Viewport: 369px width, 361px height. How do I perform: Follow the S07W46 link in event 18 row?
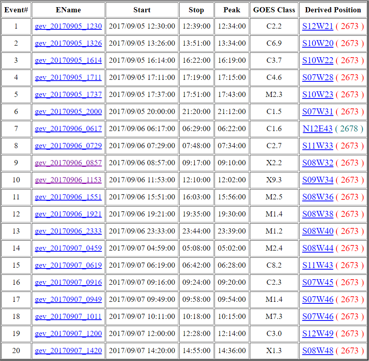[318, 316]
